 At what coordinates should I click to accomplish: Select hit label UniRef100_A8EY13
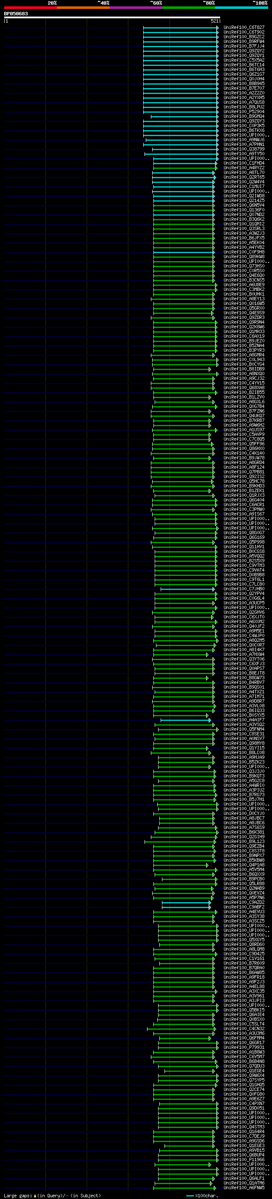coord(244,299)
